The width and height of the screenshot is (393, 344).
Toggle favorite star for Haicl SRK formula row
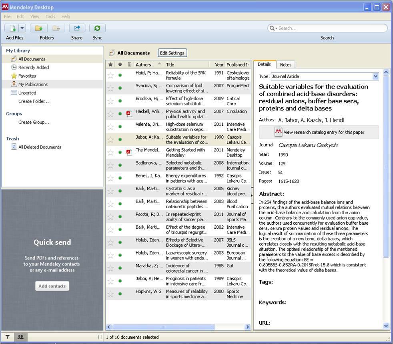point(110,75)
